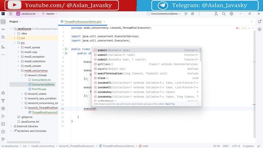Open JavaCourse project dropdown
Image resolution: width=263 pixels, height=148 pixels.
tap(28, 14)
